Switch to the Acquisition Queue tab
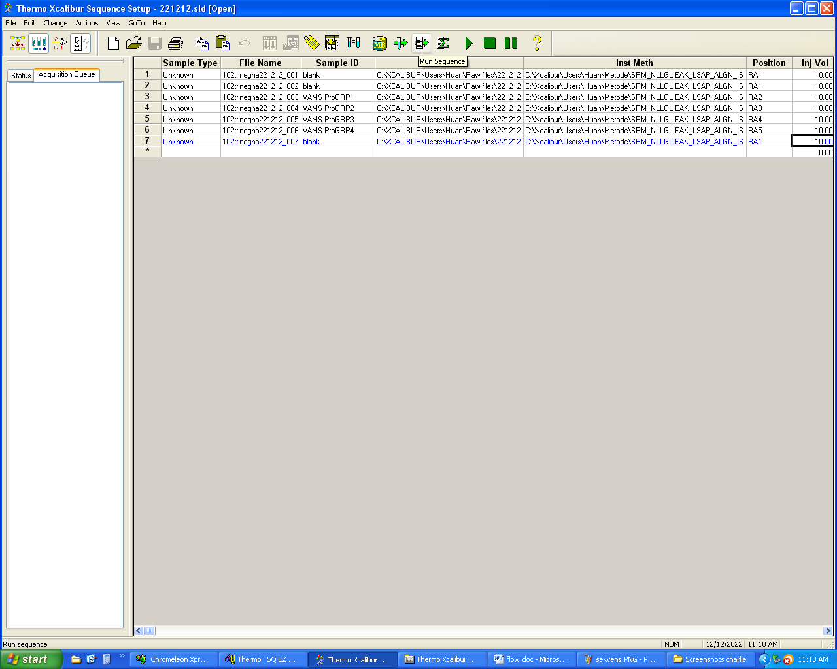Screen dimensions: 837x669 coord(67,74)
